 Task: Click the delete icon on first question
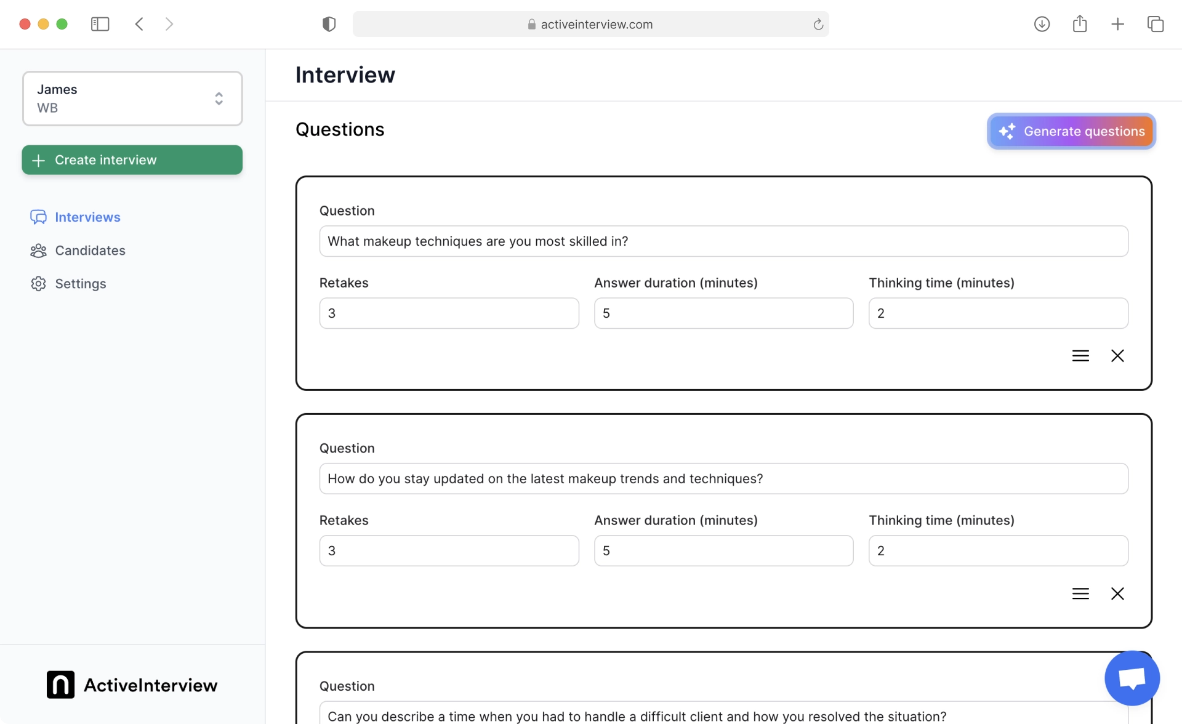click(x=1117, y=355)
